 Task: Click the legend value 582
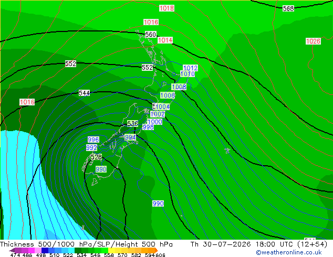click(136, 255)
